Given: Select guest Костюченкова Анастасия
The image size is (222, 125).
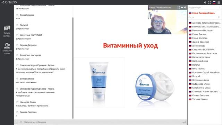Looking at the screenshot, I should [x=205, y=53].
